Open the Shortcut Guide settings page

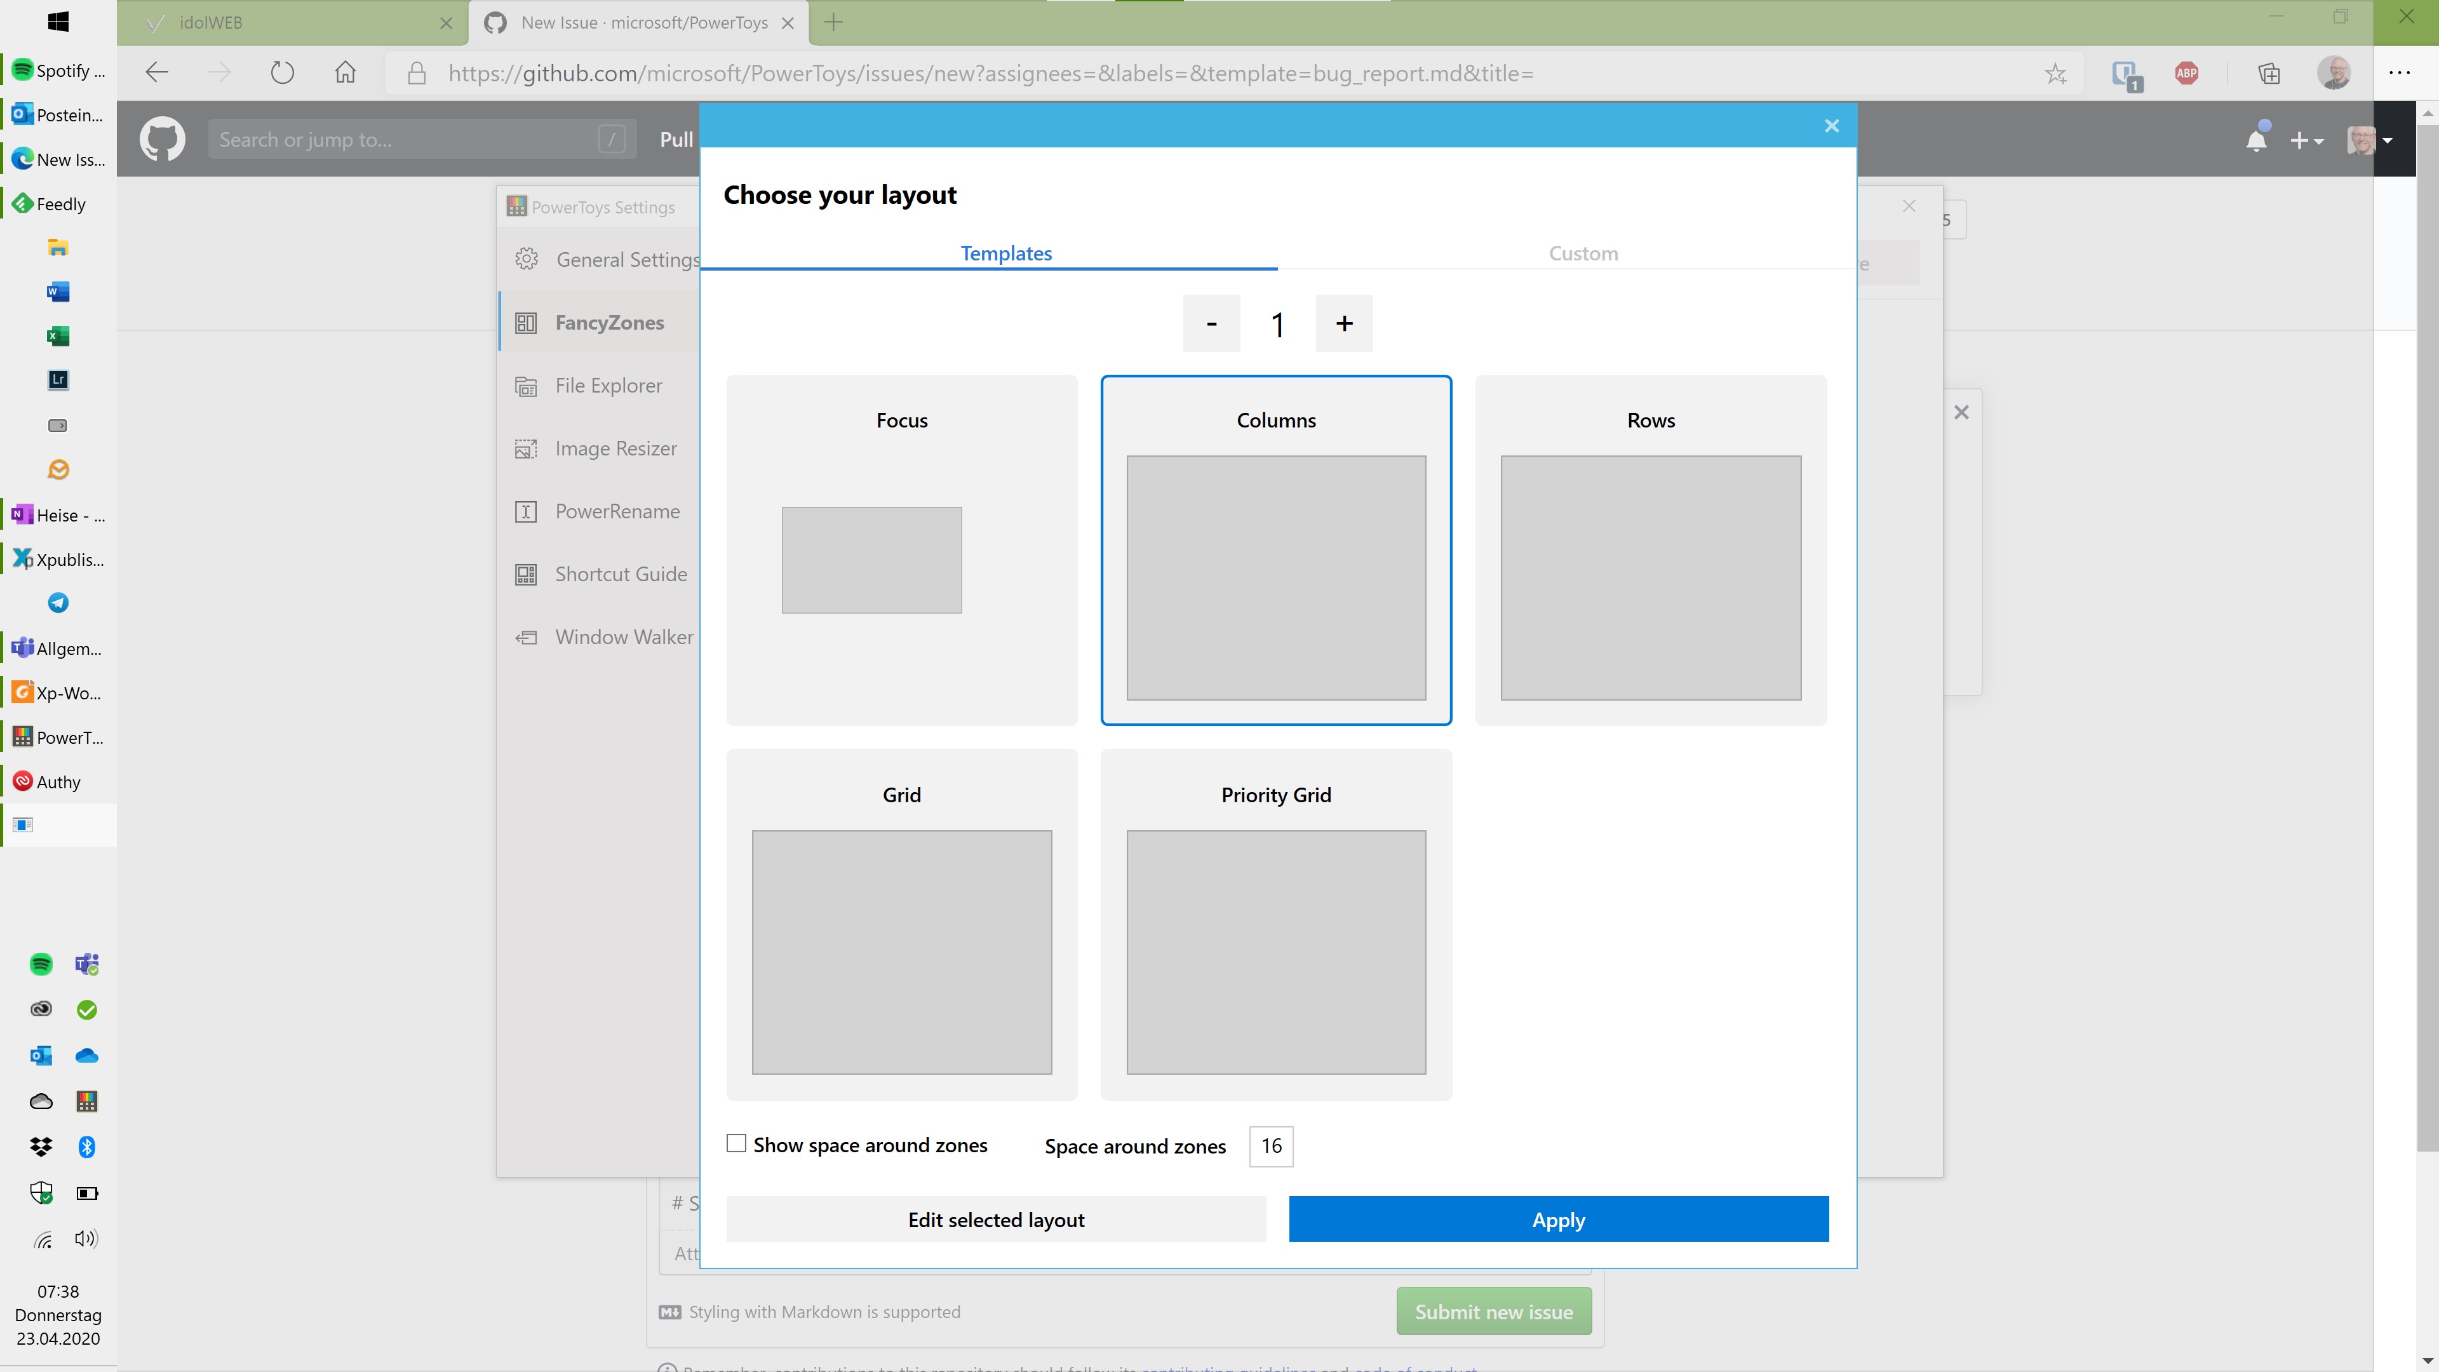click(620, 574)
